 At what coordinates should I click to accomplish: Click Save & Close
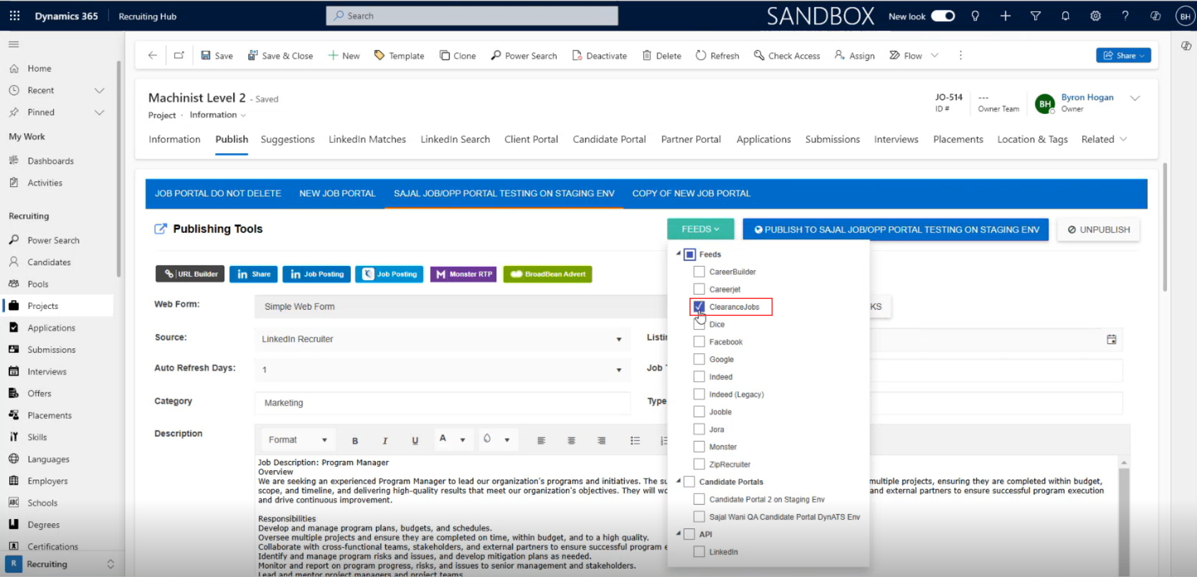pyautogui.click(x=281, y=55)
